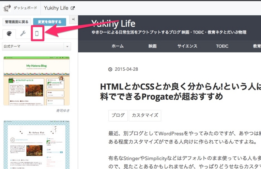This screenshot has width=261, height=169.
Task: Select the 寿司ゆき theme thumbnail
Action: (x=37, y=81)
